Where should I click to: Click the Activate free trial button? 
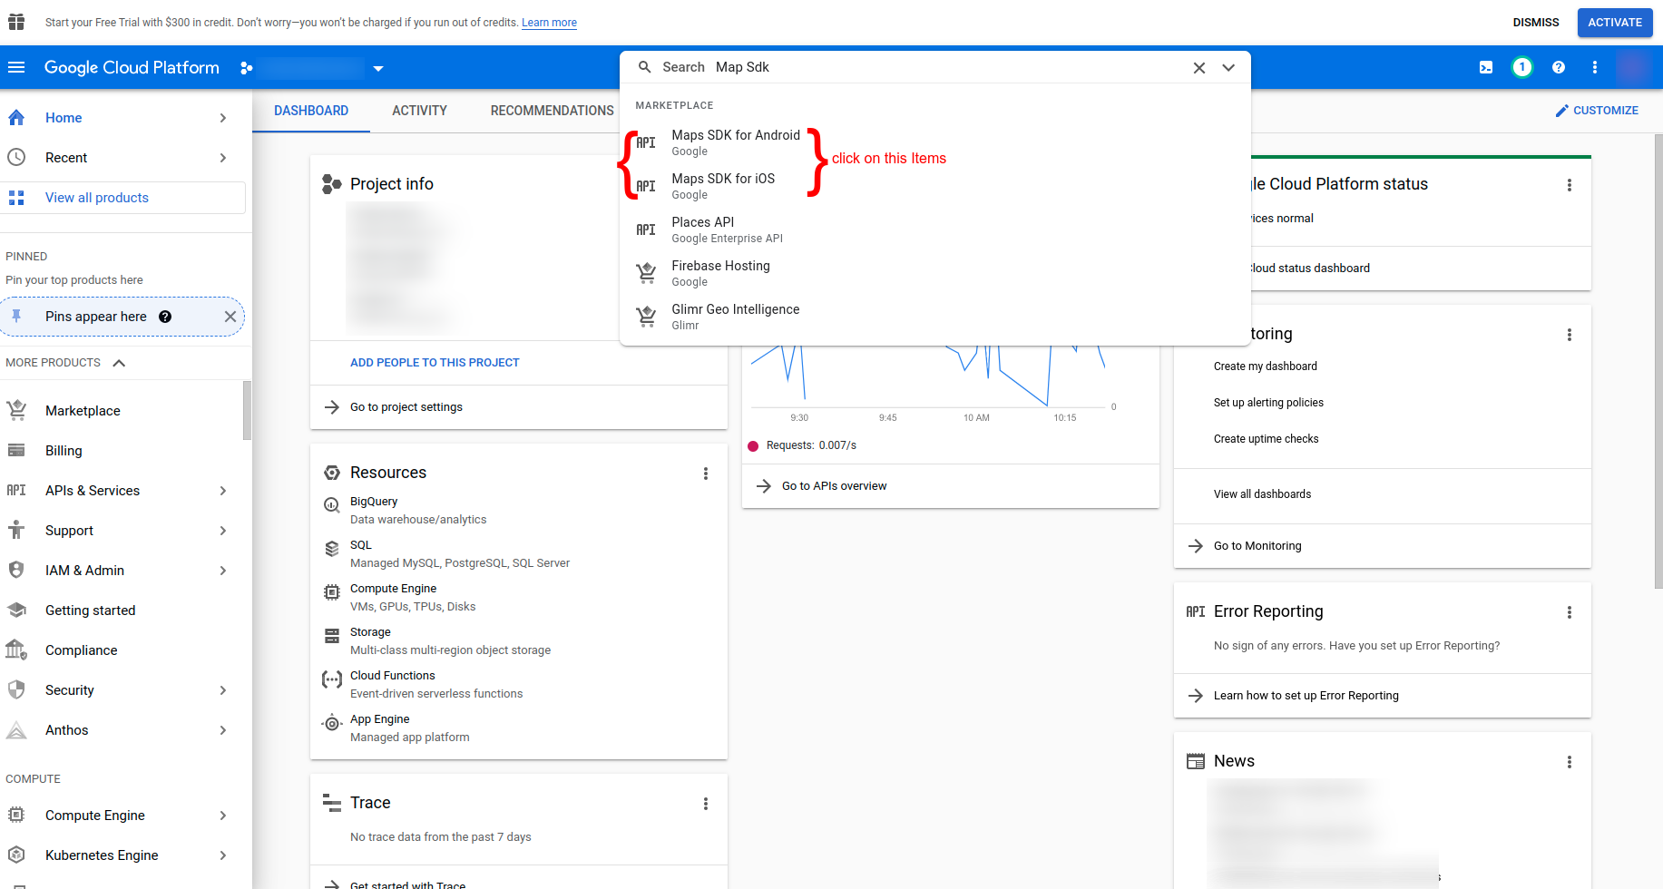coord(1614,23)
